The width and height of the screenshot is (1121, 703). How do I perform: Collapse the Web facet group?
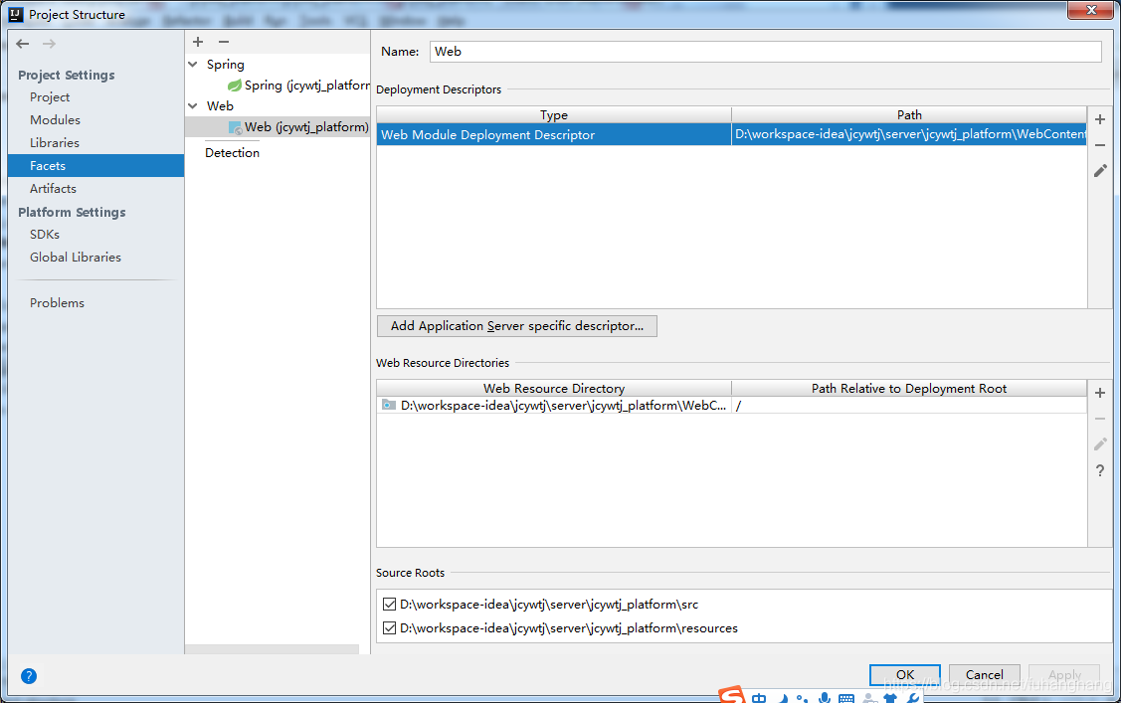click(x=192, y=105)
